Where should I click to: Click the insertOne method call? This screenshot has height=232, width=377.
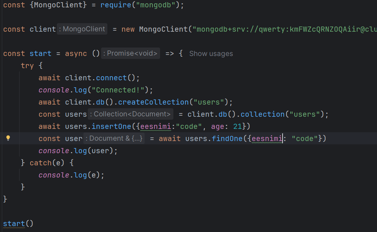111,126
